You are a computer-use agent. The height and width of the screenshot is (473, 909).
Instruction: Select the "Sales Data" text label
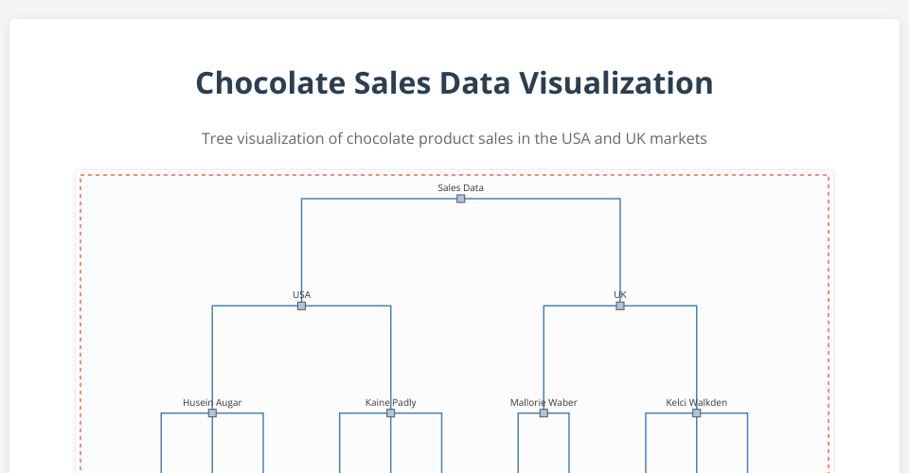coord(461,187)
